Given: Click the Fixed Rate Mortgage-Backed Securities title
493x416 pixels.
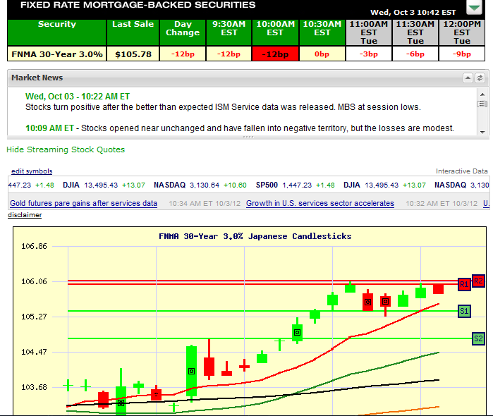Looking at the screenshot, I should click(138, 5).
